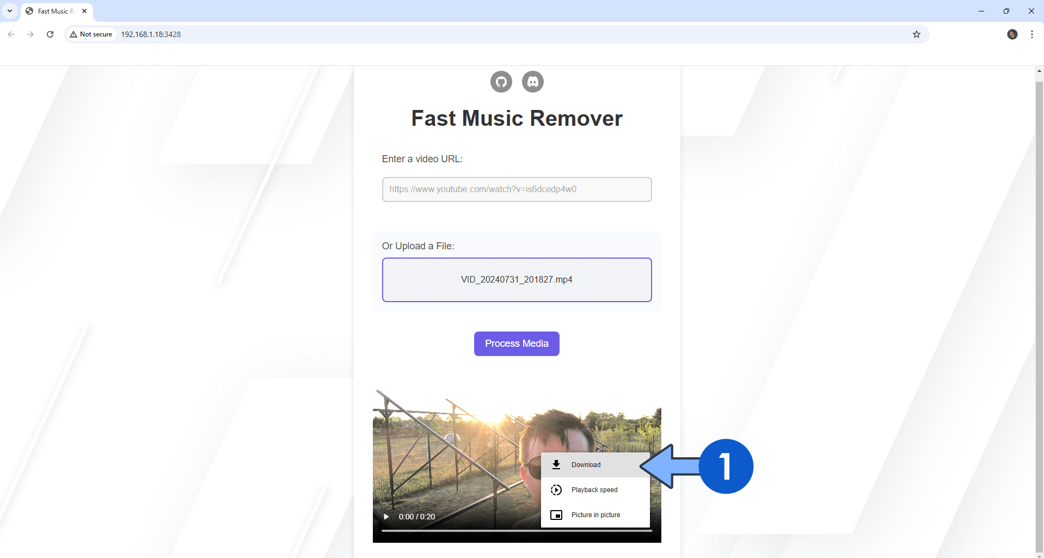This screenshot has height=558, width=1044.
Task: Click the Not secure site info chip
Action: click(x=91, y=34)
